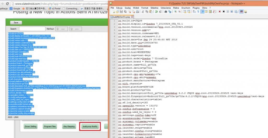Open the Okno menu

[x=205, y=8]
